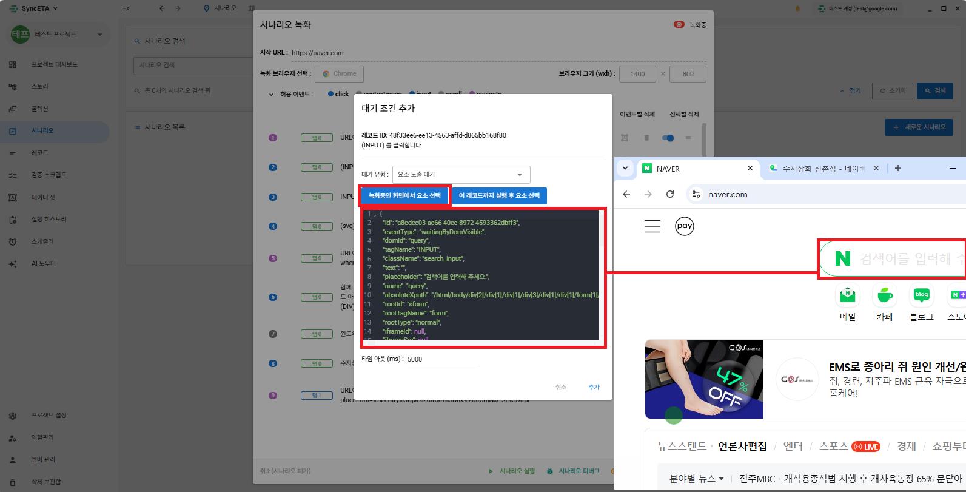Open the 대기 유형 combo box
This screenshot has height=492, width=966.
click(461, 174)
